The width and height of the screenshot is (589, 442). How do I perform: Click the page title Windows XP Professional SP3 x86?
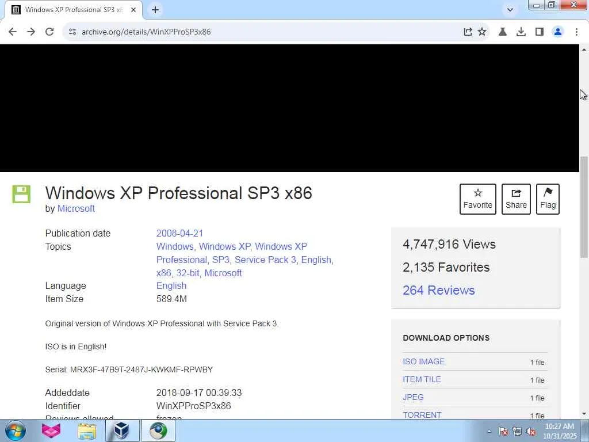[178, 193]
